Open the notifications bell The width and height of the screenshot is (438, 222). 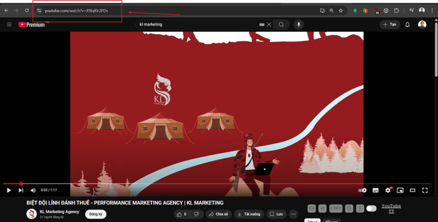(408, 24)
